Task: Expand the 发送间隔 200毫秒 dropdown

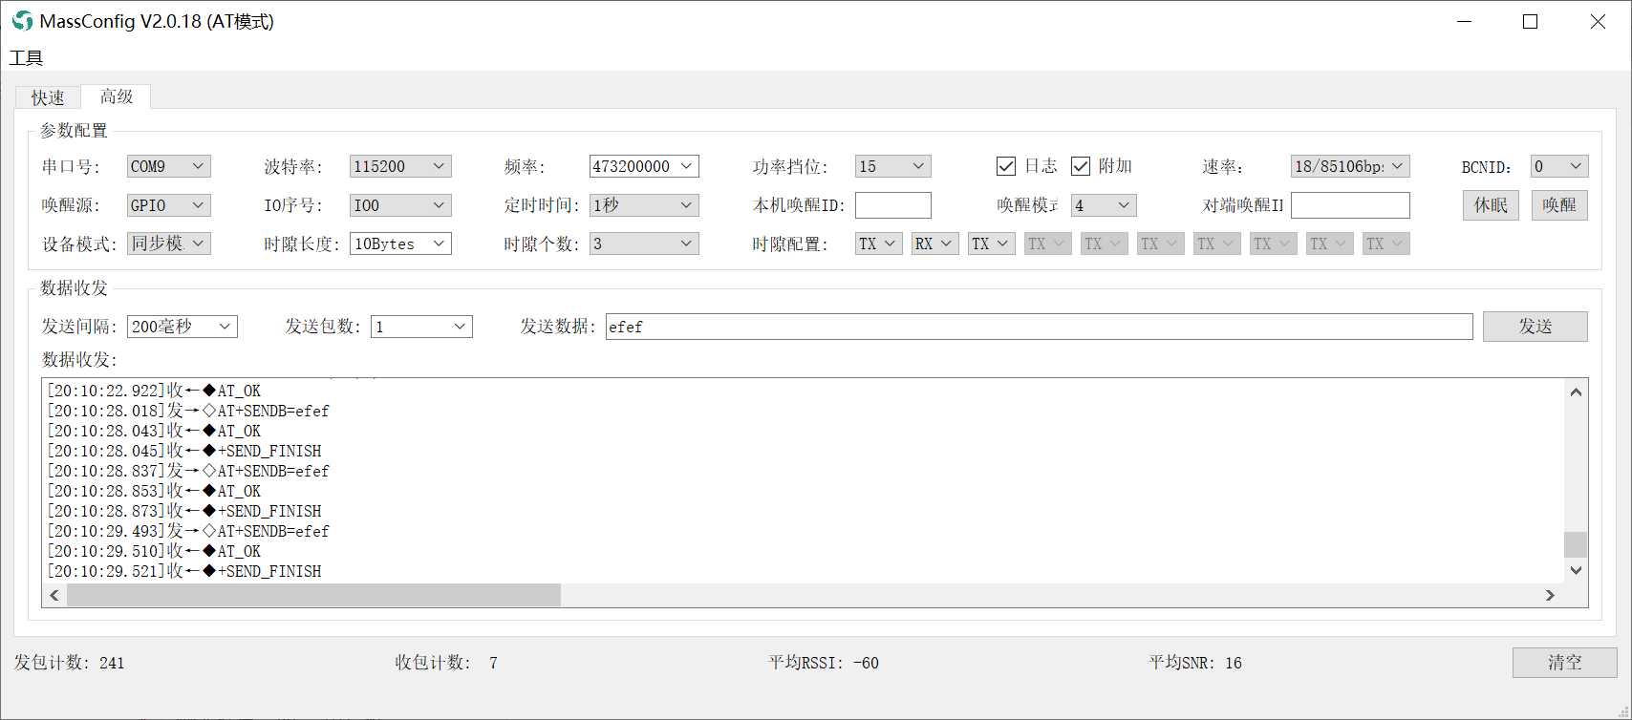Action: (183, 327)
